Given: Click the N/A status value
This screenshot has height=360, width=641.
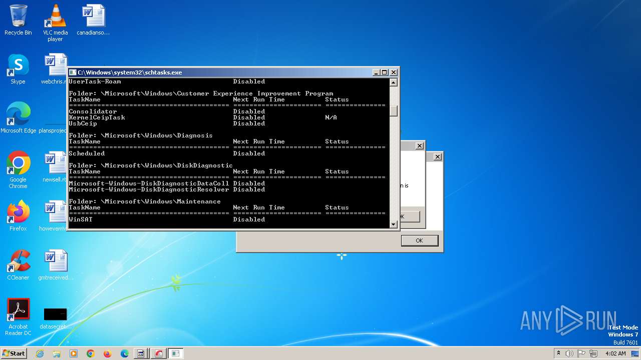Looking at the screenshot, I should 331,117.
